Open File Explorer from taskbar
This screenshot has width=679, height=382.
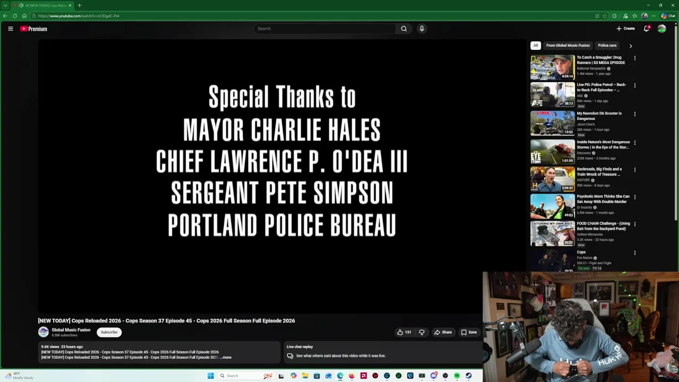[x=305, y=376]
